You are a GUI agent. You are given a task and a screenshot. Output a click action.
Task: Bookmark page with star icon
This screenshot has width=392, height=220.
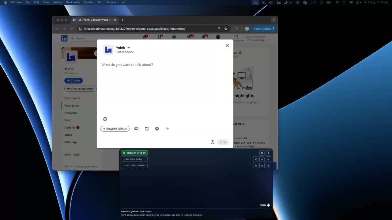tap(226, 29)
